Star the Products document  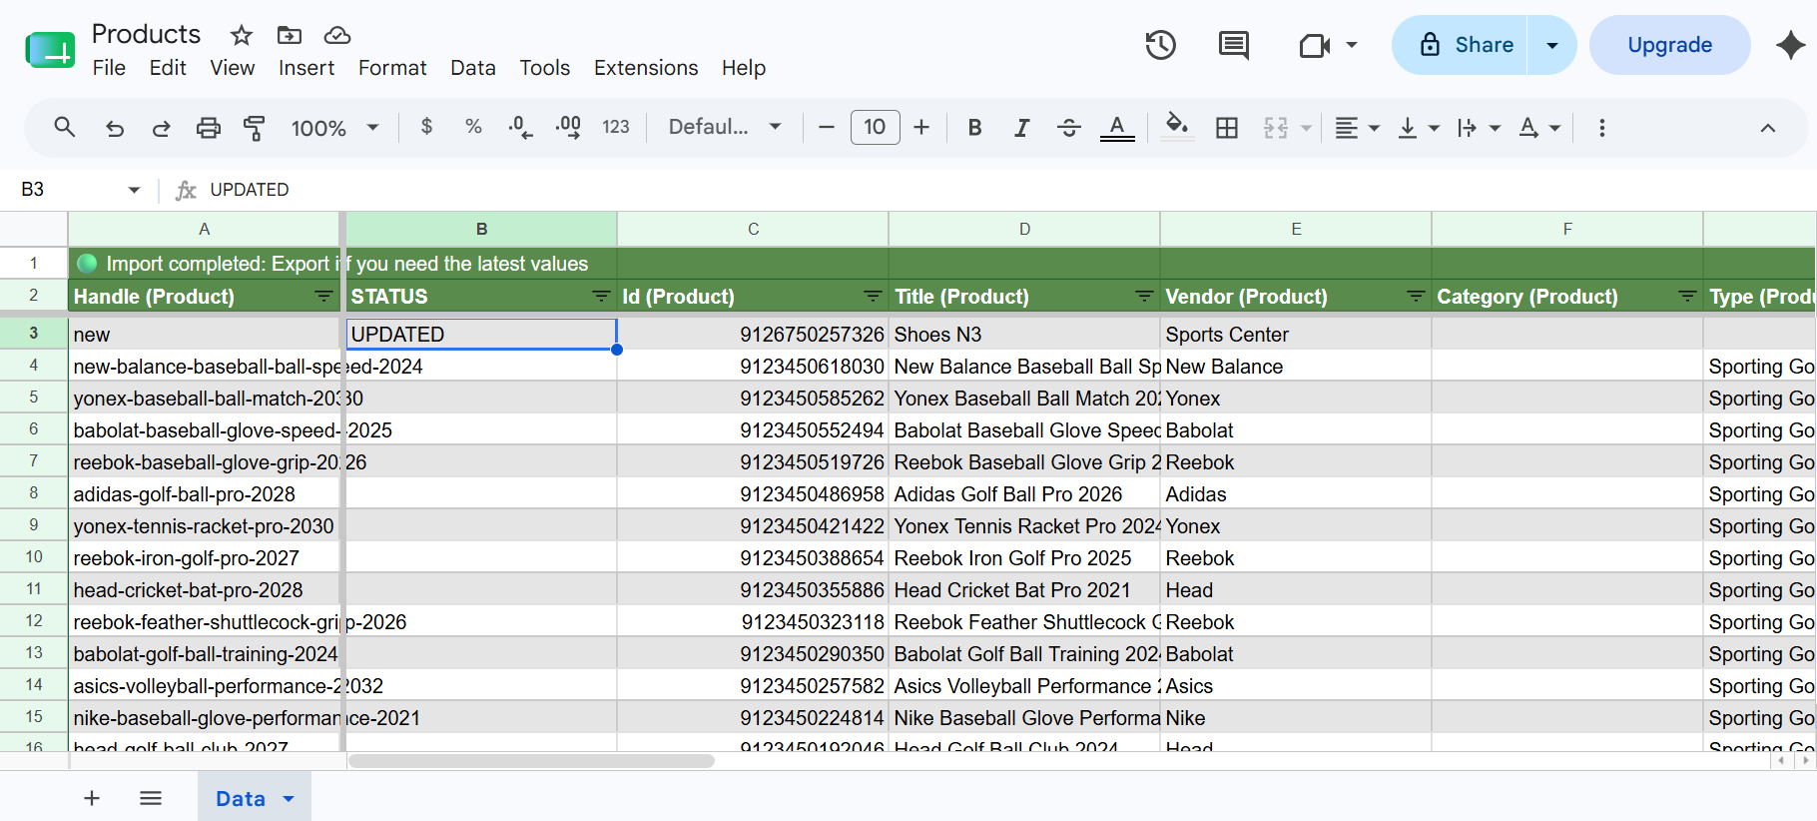pyautogui.click(x=242, y=36)
